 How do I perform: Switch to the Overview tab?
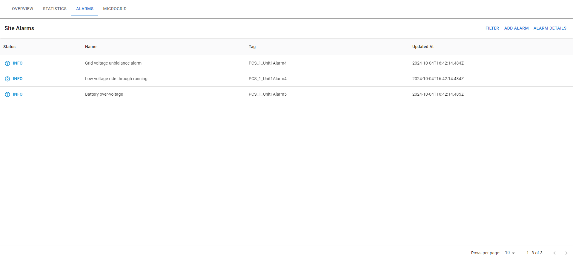[x=23, y=9]
